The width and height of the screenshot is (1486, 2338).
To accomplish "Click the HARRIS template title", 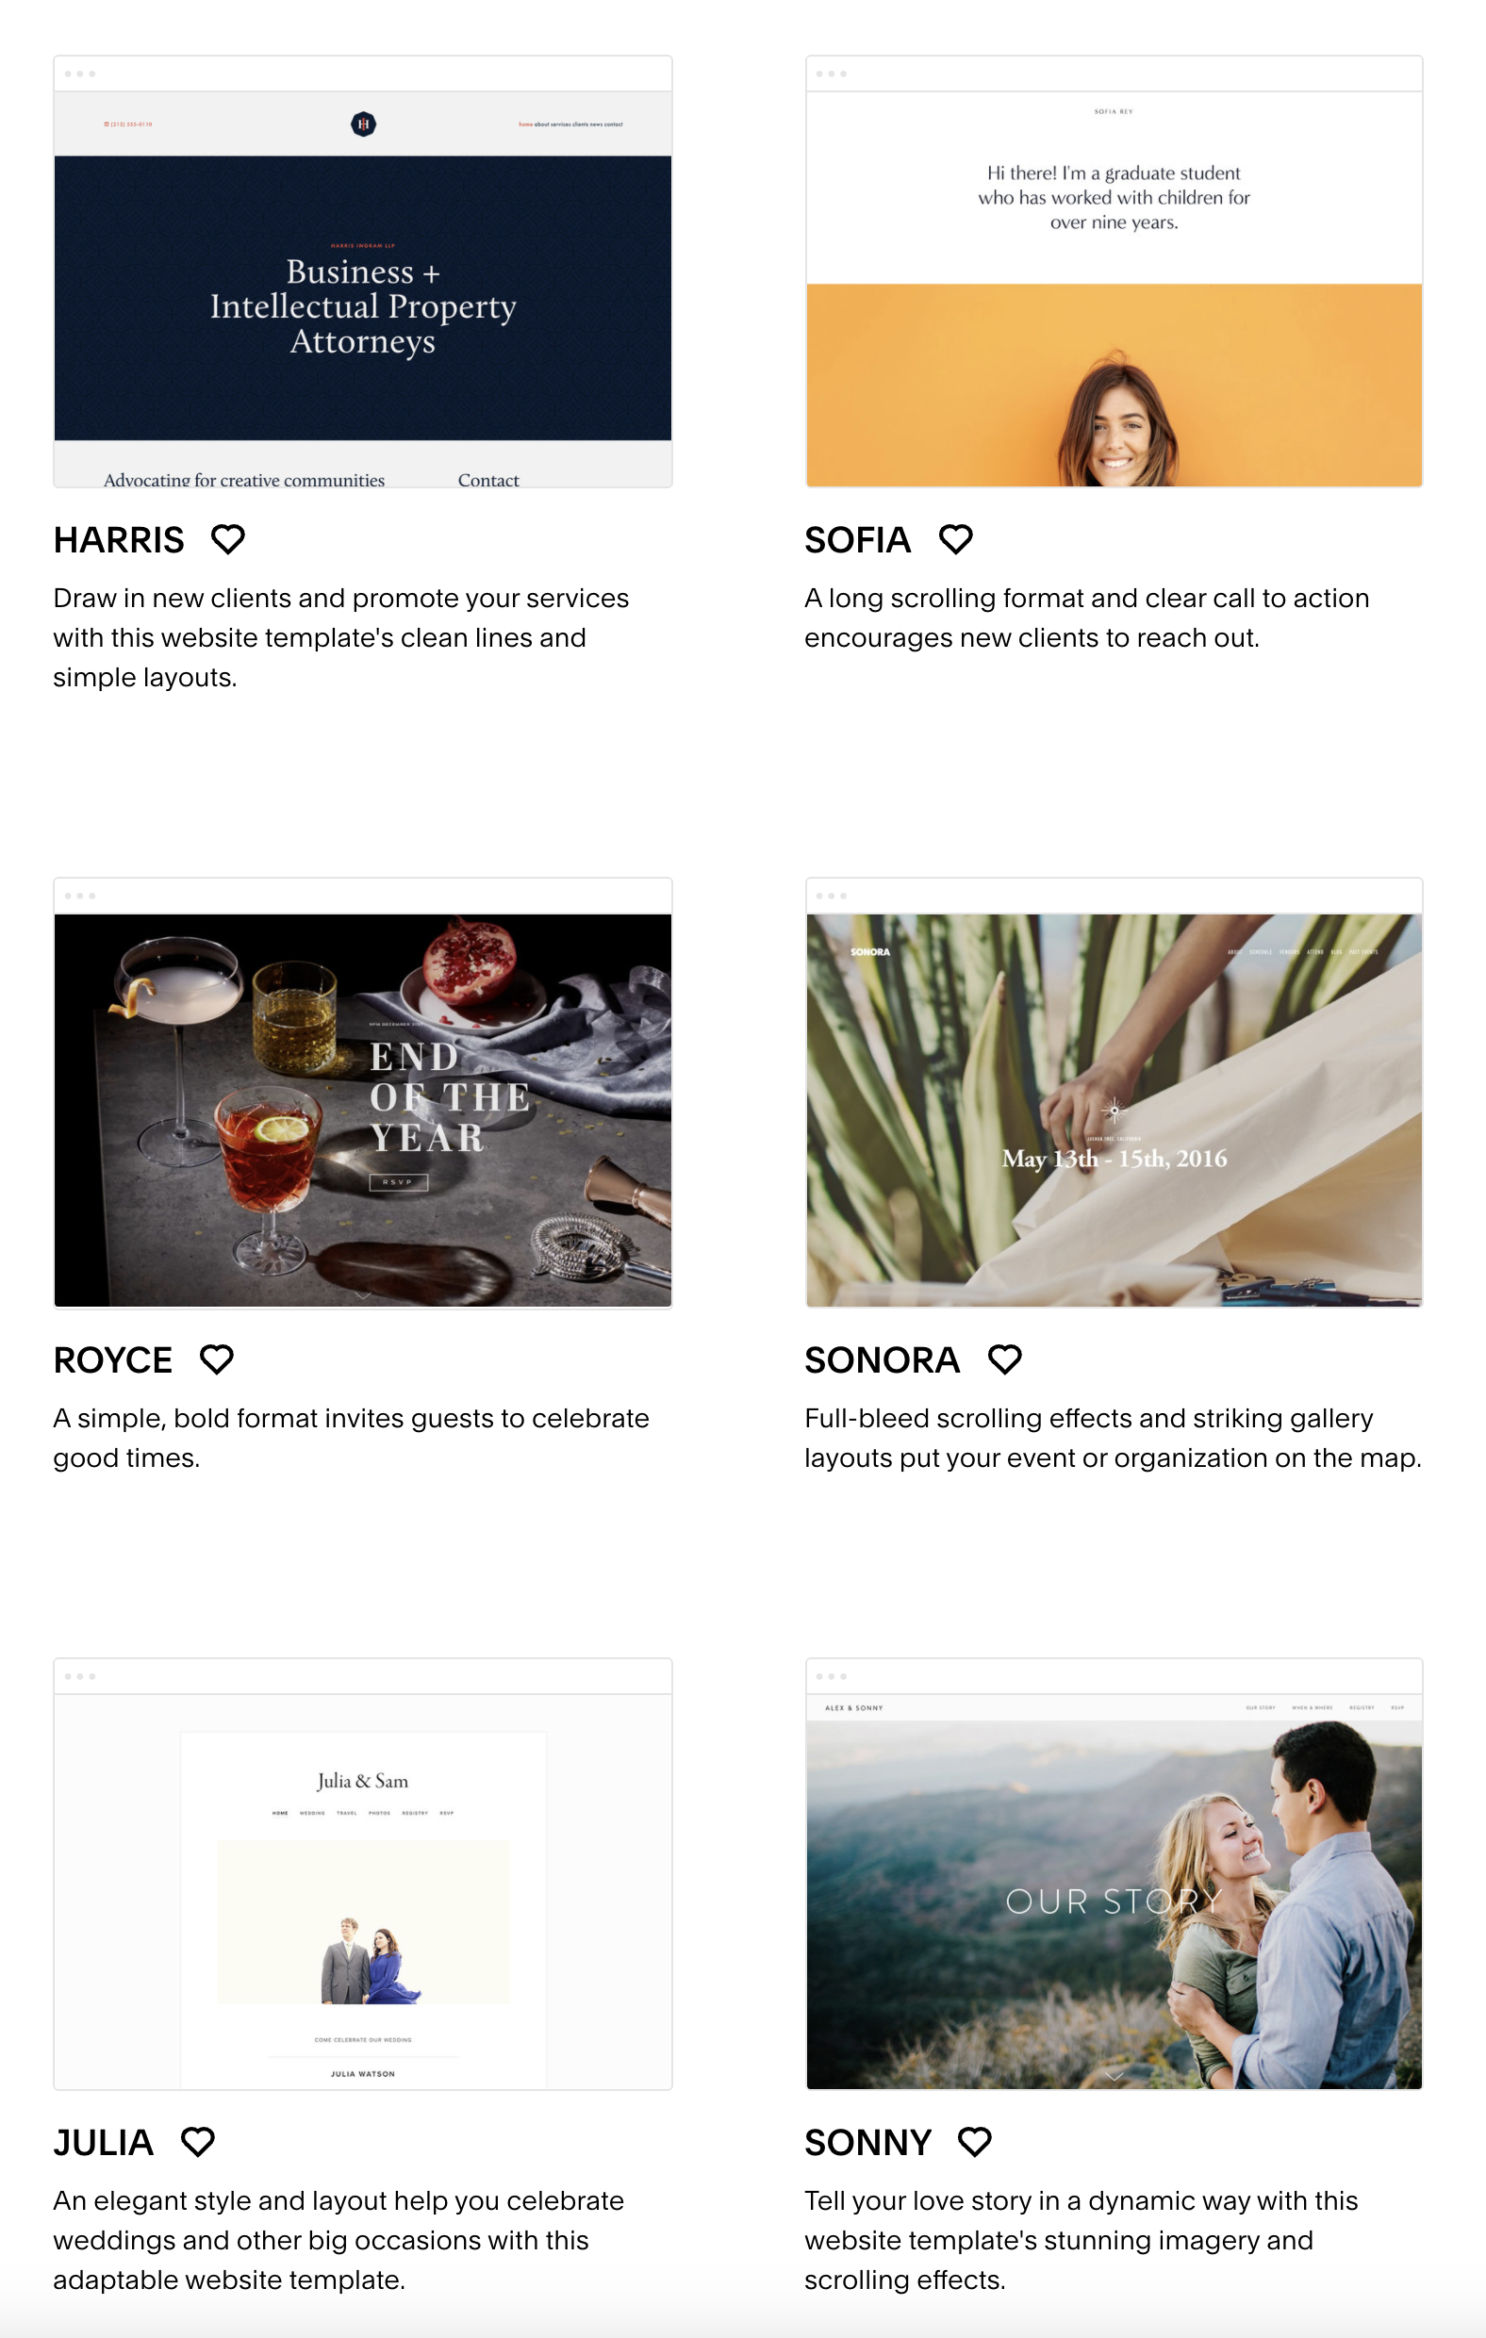I will 119,540.
